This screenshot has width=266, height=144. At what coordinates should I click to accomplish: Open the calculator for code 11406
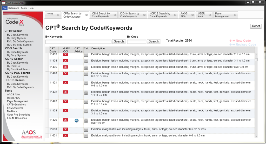click(86, 68)
